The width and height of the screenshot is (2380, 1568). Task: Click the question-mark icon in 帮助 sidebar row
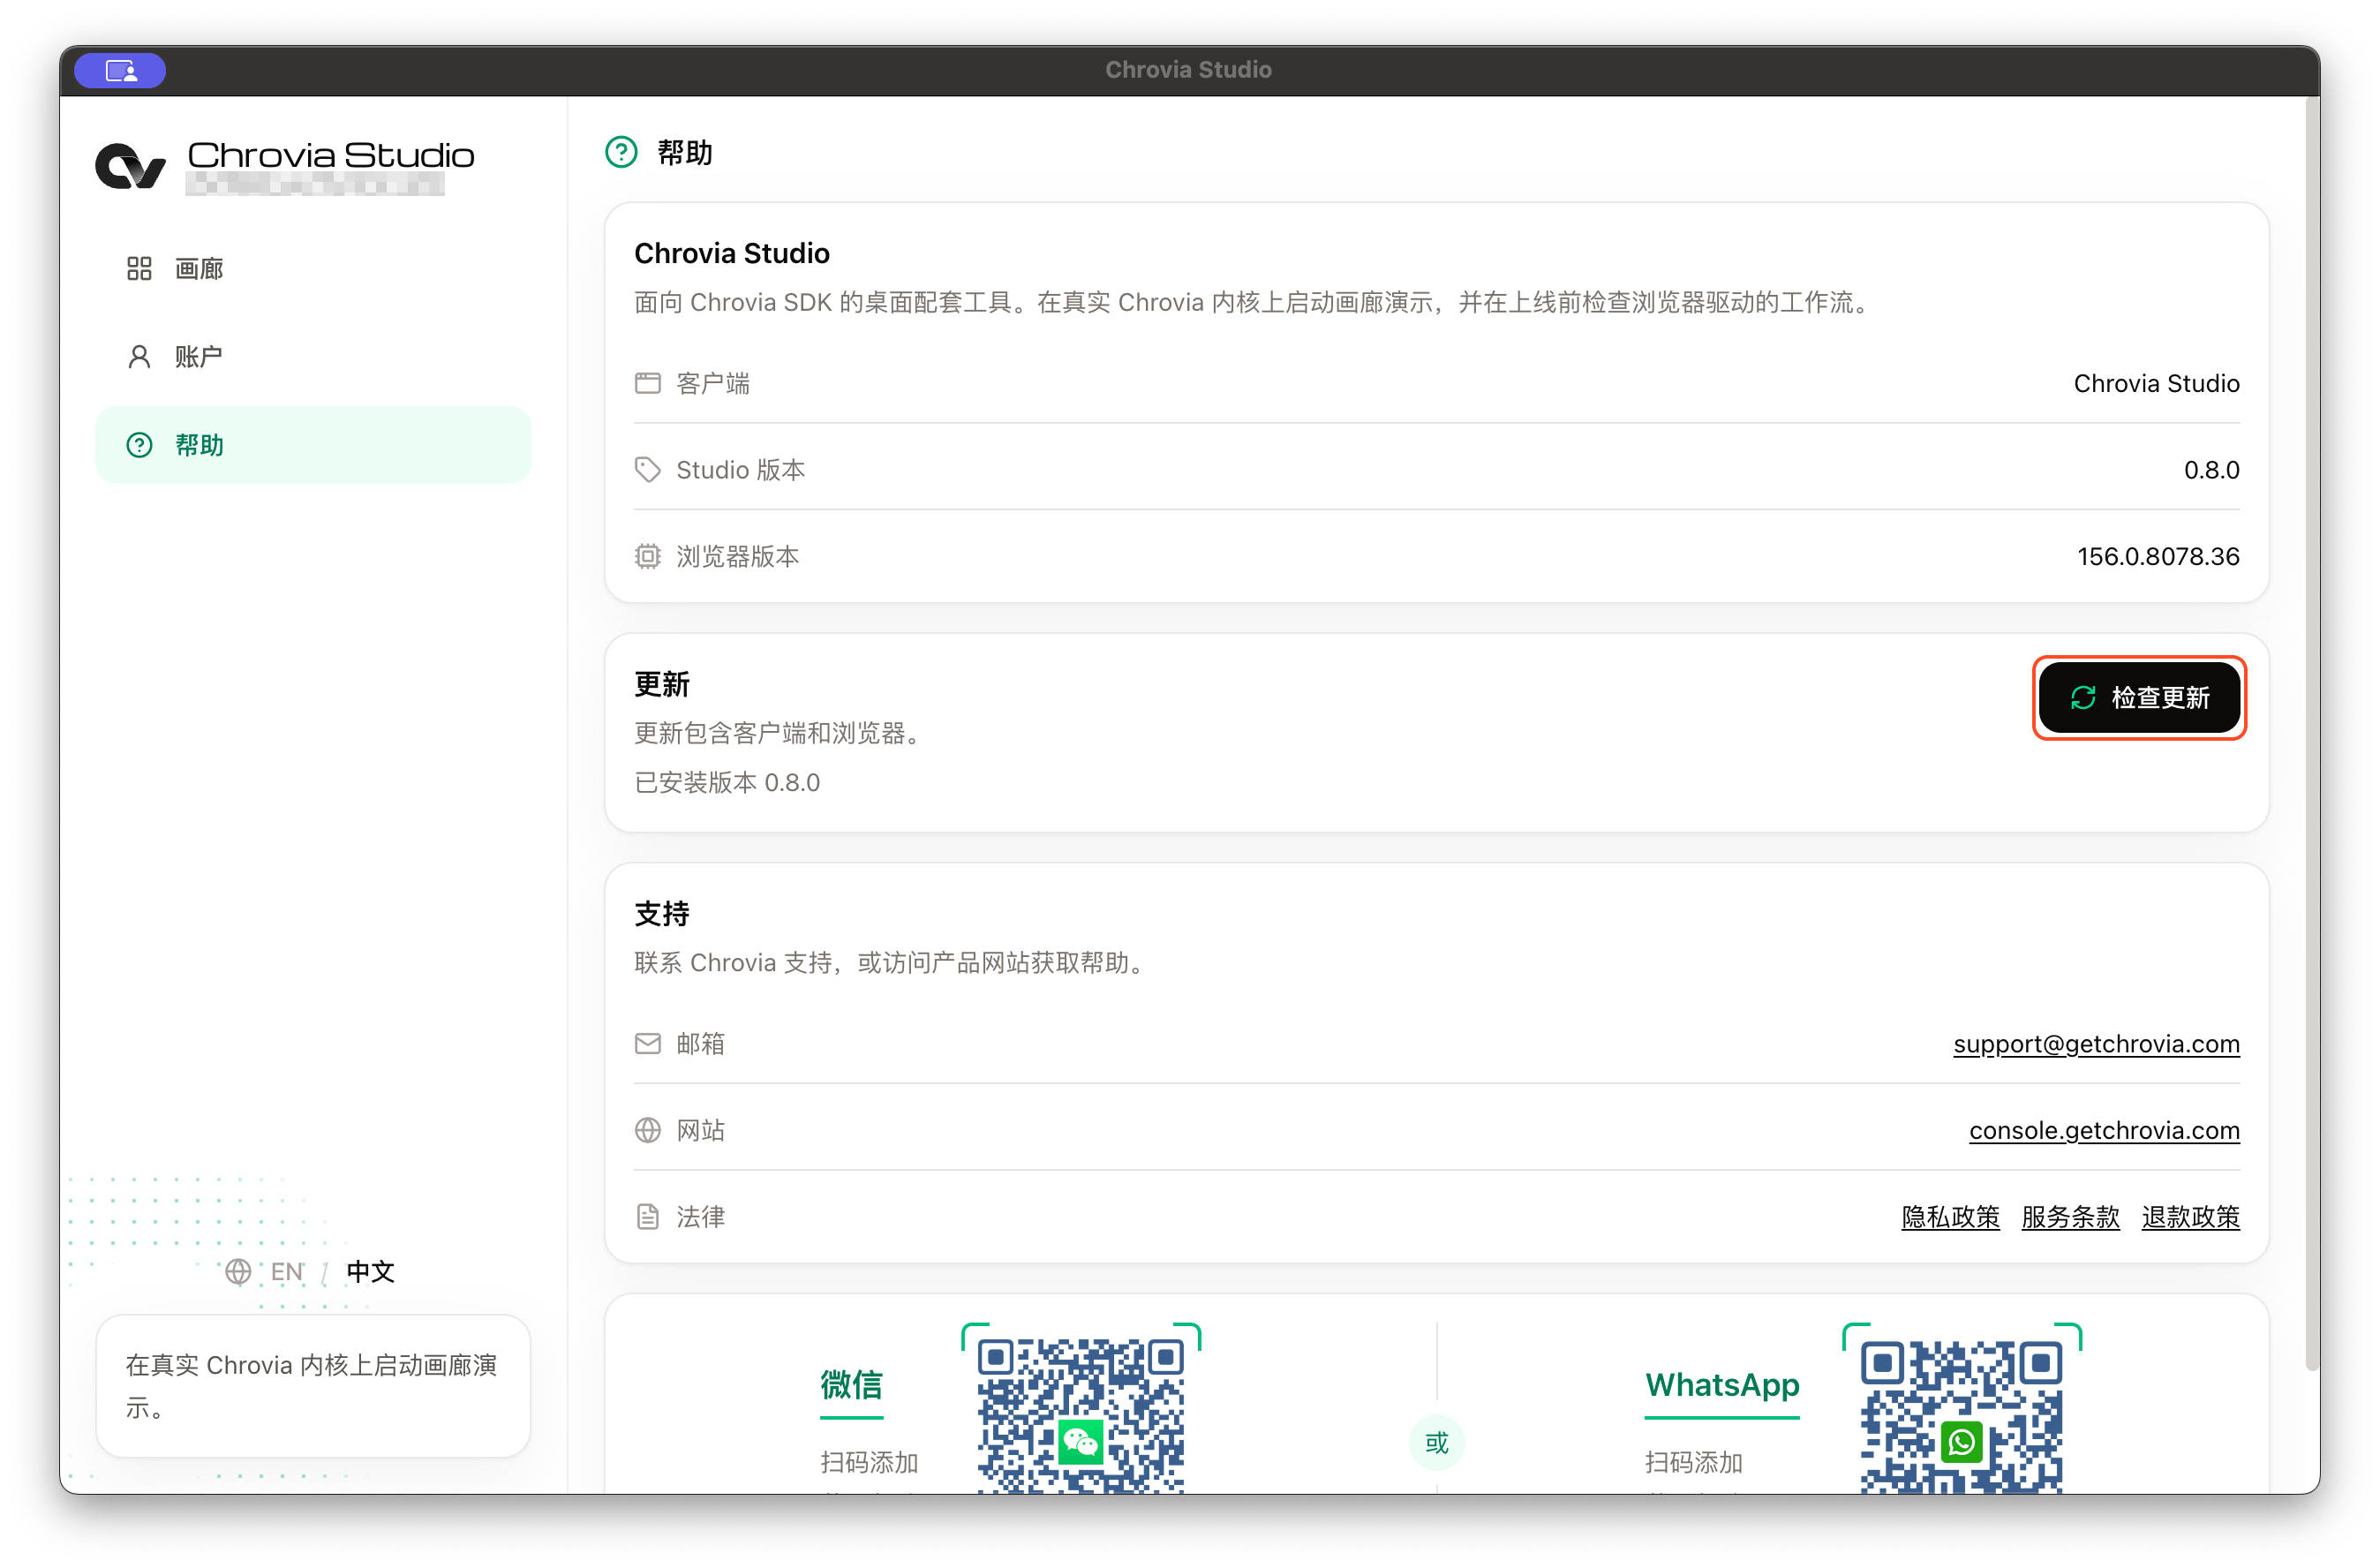[139, 445]
